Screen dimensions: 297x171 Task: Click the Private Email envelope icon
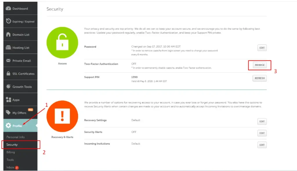[8, 60]
